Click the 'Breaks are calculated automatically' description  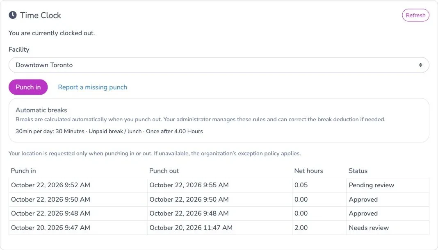(x=200, y=119)
